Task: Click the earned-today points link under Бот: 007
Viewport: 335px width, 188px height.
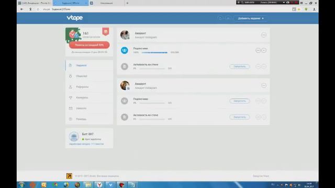Action: click(86, 144)
